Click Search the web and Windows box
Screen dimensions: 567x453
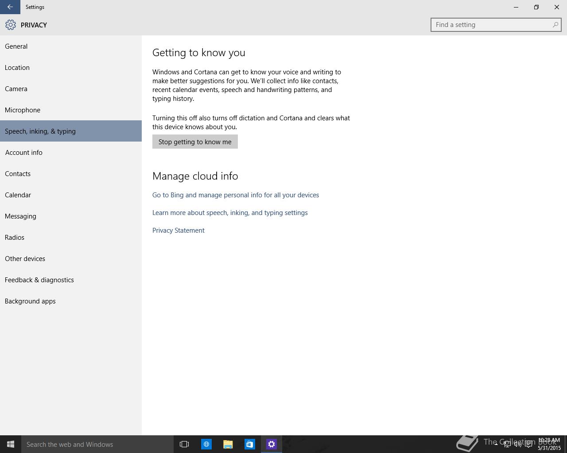[97, 444]
